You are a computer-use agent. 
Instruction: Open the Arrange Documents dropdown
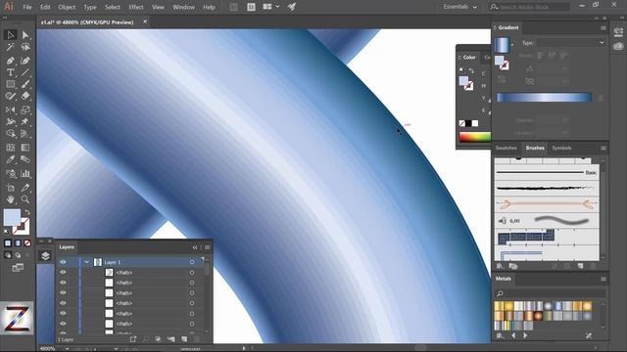pos(270,7)
